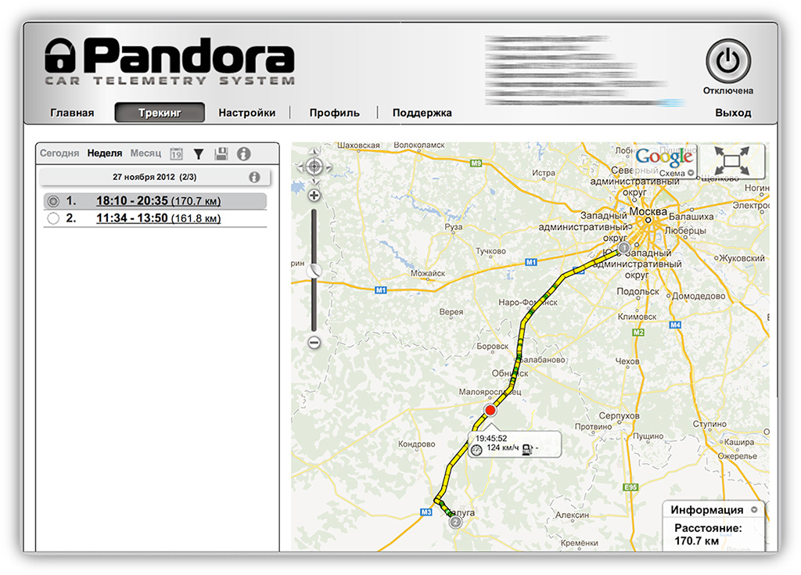The image size is (801, 575).
Task: Click the Серпухов label on the map
Action: (x=620, y=415)
